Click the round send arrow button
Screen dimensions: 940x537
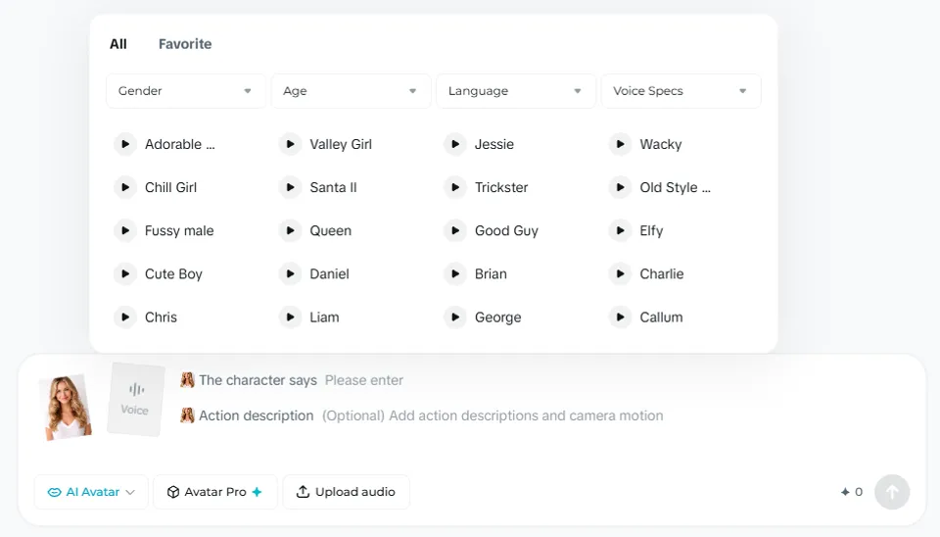coord(892,492)
